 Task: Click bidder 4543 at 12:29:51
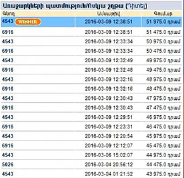pos(8,117)
